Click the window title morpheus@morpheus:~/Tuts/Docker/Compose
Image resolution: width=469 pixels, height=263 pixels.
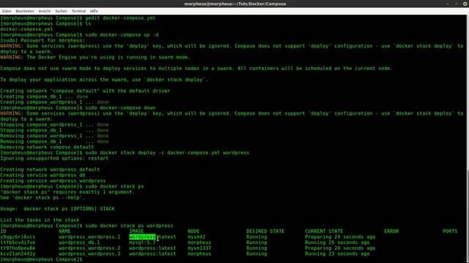(235, 4)
